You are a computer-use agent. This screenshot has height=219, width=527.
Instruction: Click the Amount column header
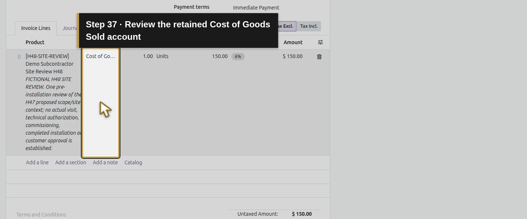(293, 42)
